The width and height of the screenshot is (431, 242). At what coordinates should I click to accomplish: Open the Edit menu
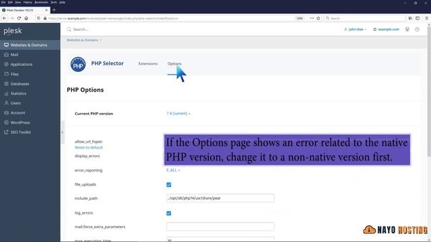[x=10, y=2]
